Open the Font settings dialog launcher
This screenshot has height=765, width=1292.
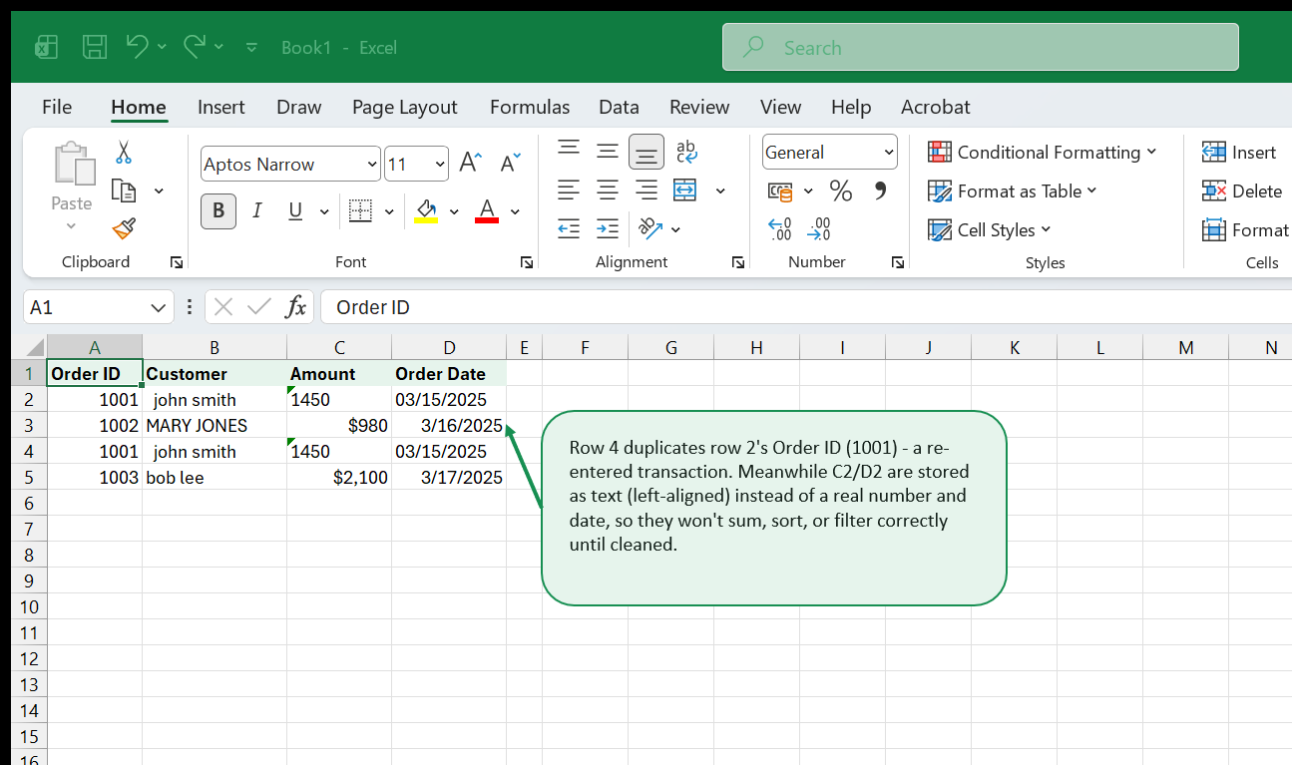tap(527, 262)
